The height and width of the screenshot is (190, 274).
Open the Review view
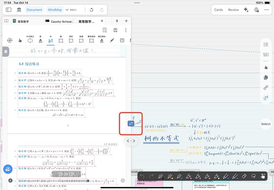point(233,10)
